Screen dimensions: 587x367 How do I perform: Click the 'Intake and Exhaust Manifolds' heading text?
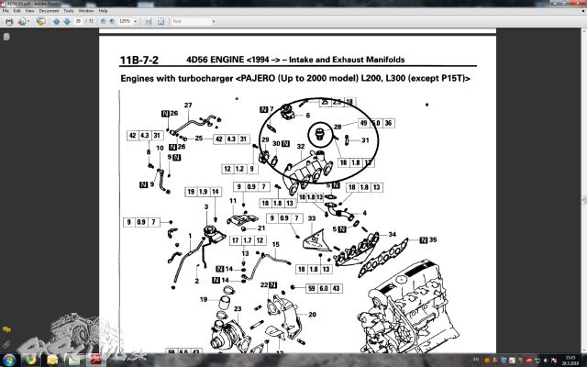(347, 60)
